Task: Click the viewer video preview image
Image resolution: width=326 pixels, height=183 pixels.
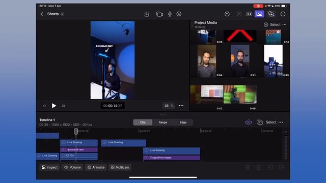Action: (x=113, y=60)
